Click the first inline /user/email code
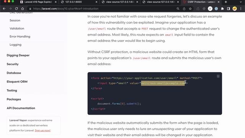 point(97,29)
